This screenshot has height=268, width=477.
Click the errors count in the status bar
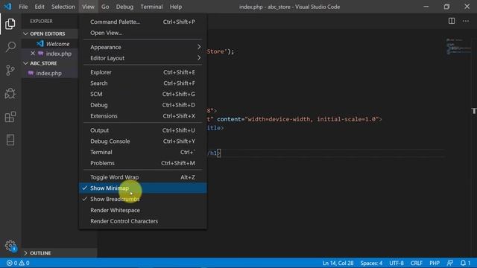click(x=12, y=263)
